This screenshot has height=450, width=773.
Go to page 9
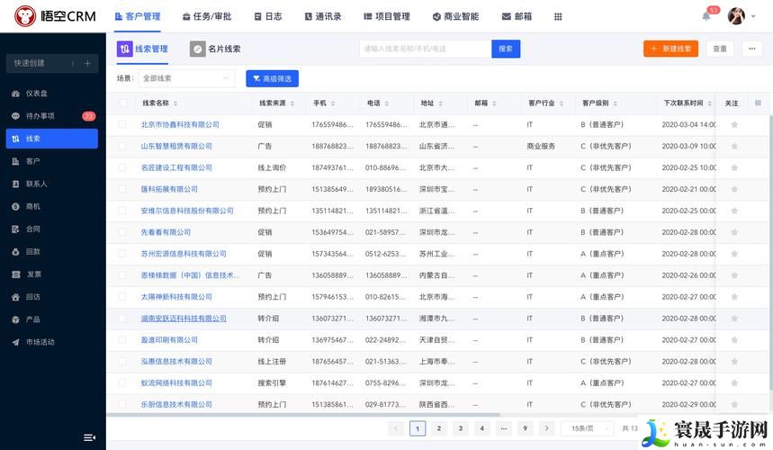click(525, 428)
